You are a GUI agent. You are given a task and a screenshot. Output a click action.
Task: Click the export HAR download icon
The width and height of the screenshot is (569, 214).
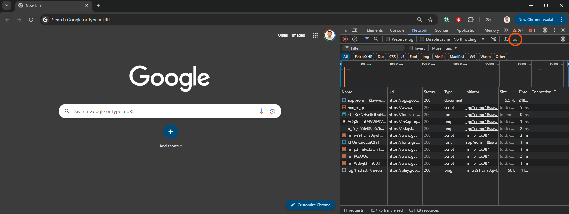point(515,39)
